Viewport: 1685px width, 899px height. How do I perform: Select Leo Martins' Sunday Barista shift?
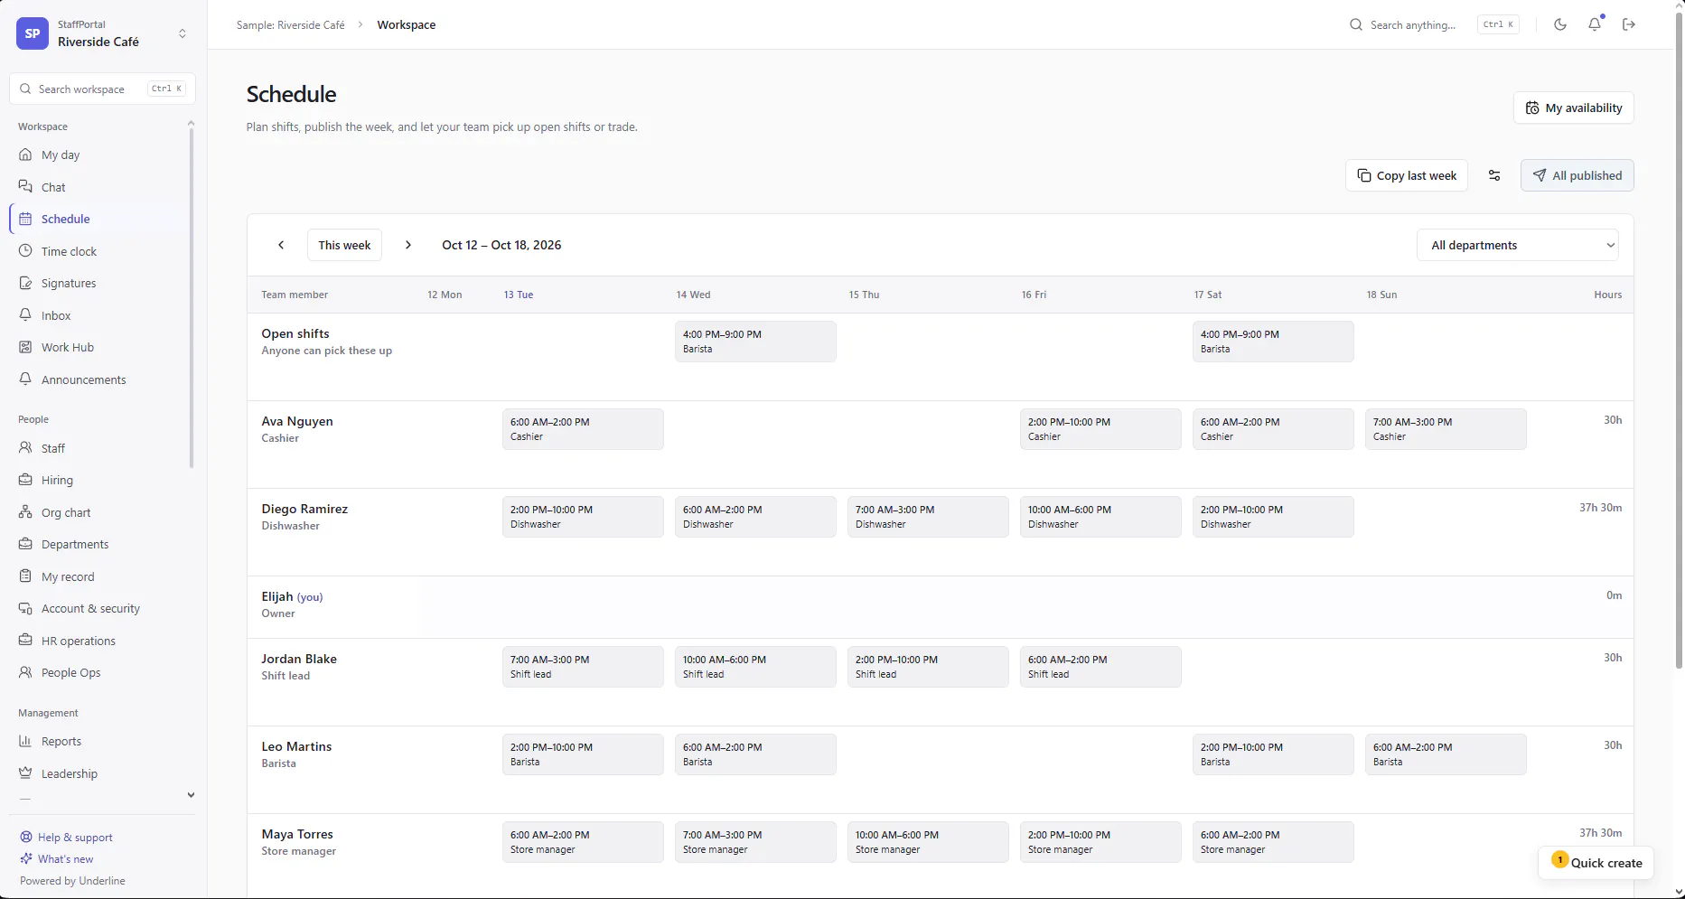click(1446, 754)
